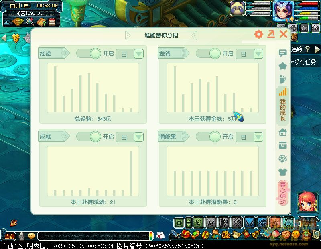The image size is (321, 249).
Task: Switch to the 我的成长 tab
Action: 283,105
